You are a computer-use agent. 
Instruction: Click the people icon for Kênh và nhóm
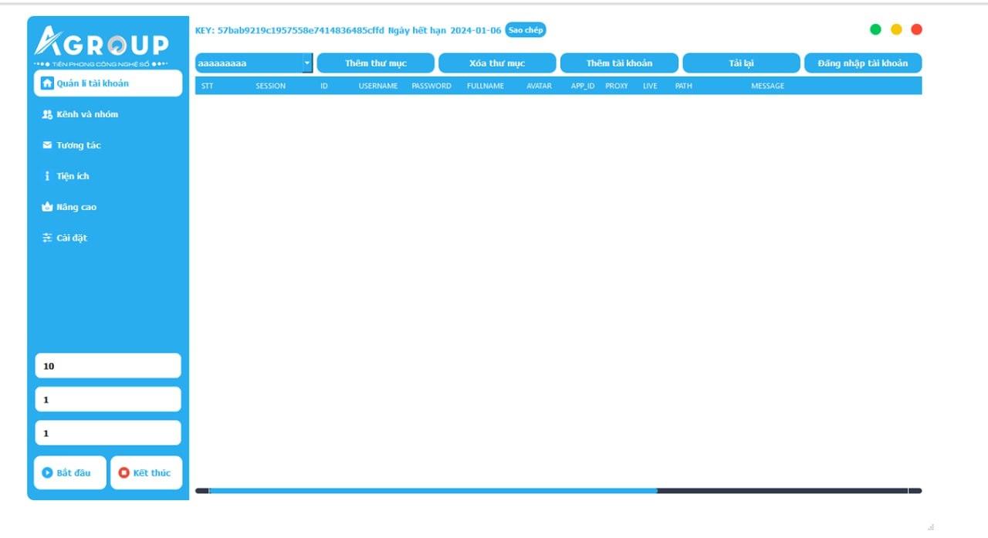[47, 114]
